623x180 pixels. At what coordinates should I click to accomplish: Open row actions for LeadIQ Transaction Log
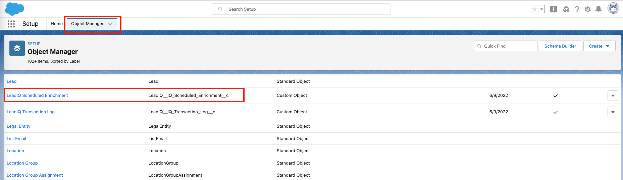click(x=613, y=112)
